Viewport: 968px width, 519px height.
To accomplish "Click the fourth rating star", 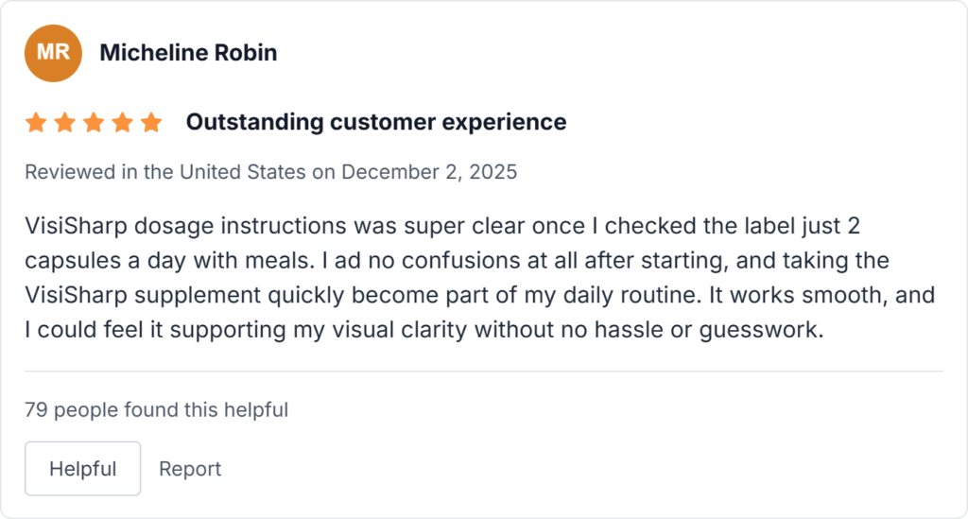I will click(x=122, y=123).
